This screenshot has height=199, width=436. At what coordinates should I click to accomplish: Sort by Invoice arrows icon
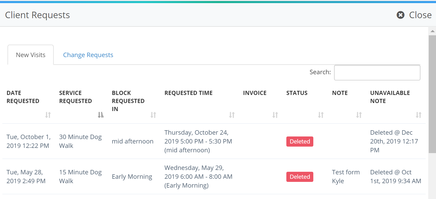coord(275,115)
